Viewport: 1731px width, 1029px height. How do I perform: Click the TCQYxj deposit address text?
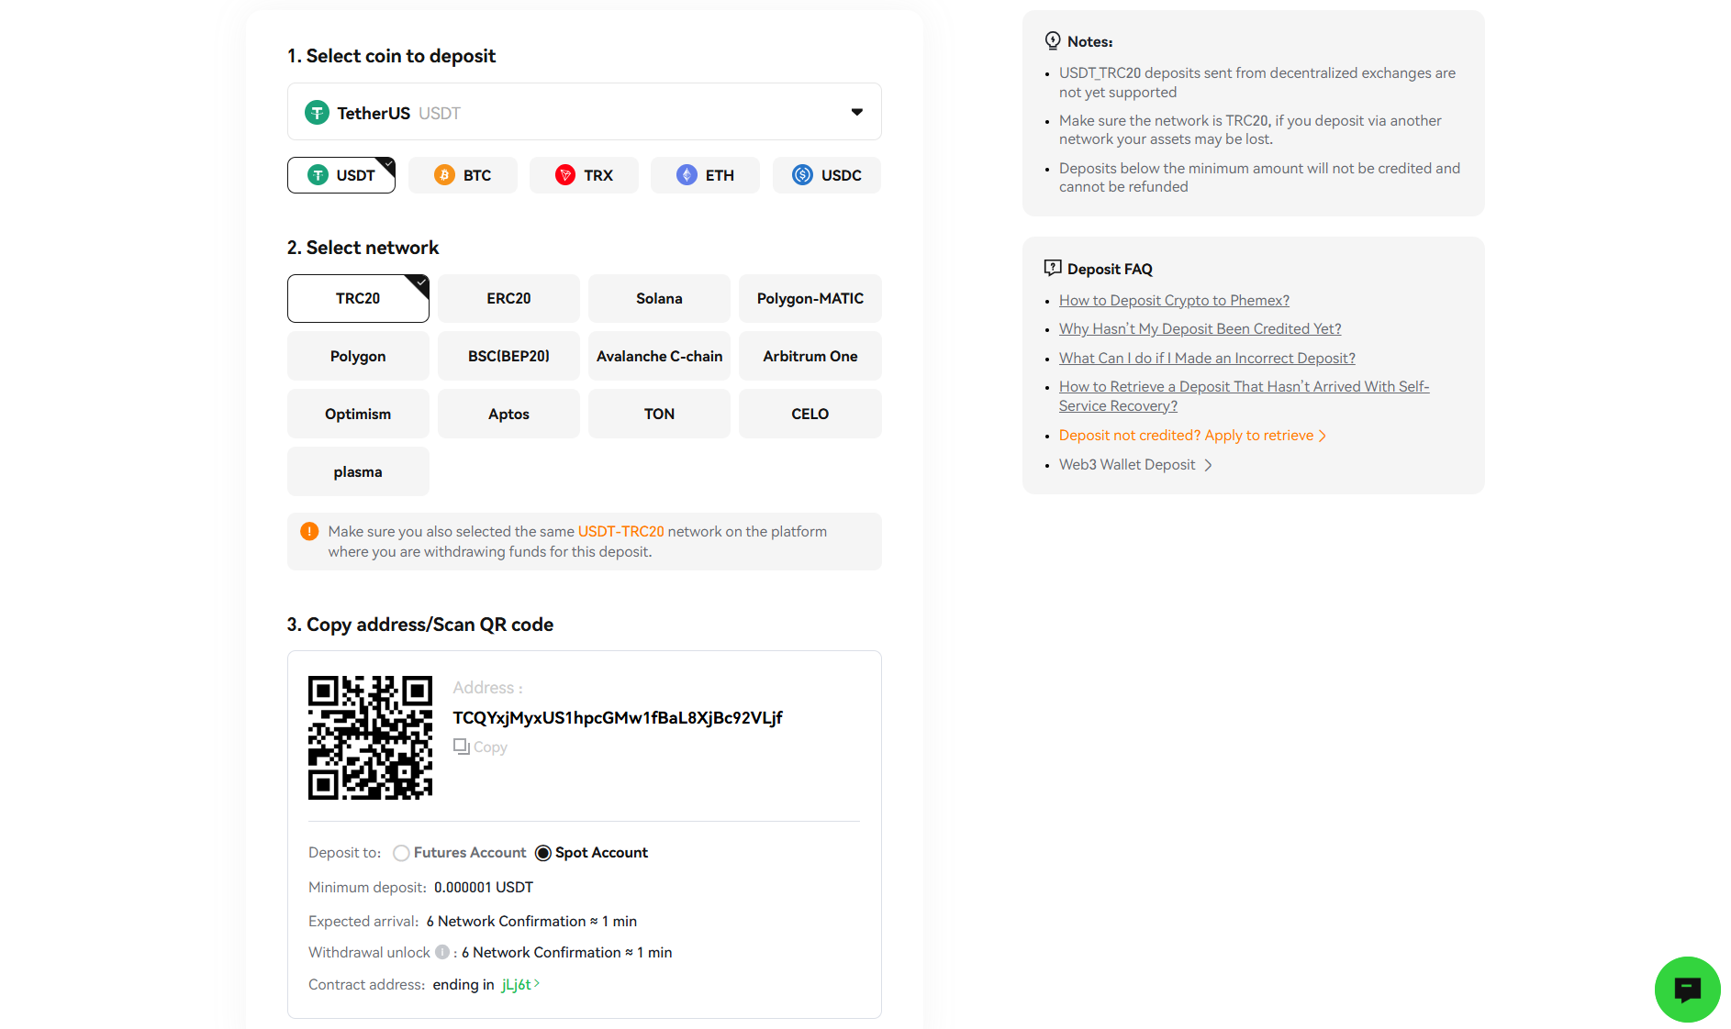pos(617,718)
